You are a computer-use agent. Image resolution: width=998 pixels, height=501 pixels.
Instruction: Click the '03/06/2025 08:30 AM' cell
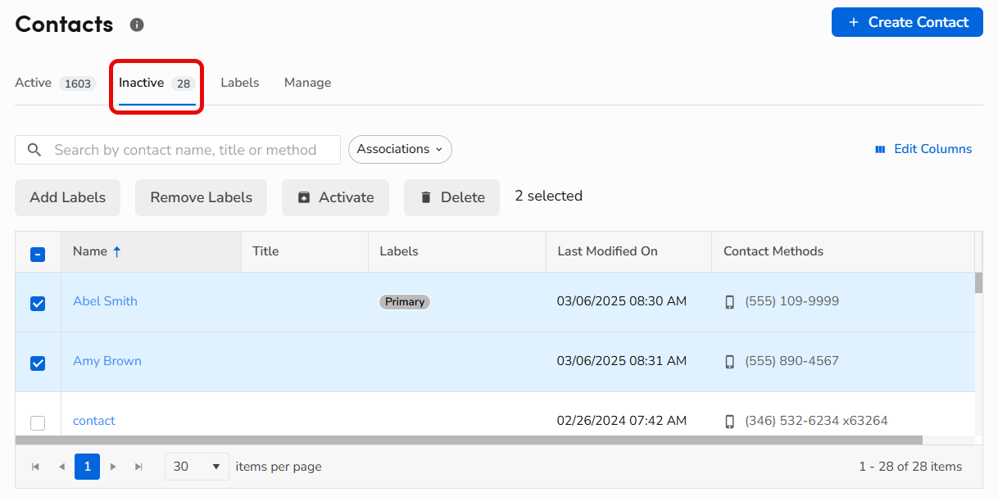click(x=622, y=301)
